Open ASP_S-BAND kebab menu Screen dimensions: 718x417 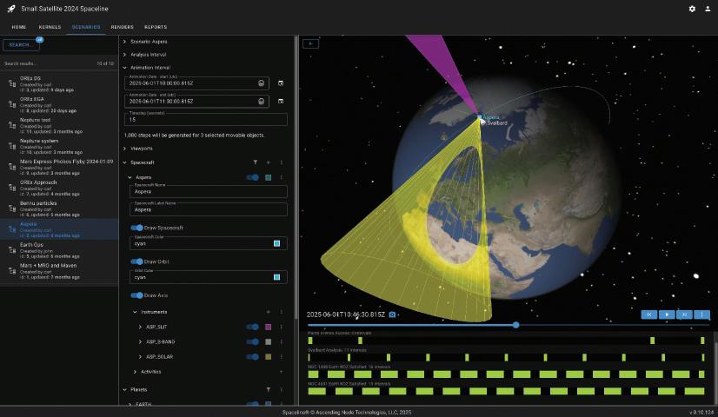coord(281,341)
